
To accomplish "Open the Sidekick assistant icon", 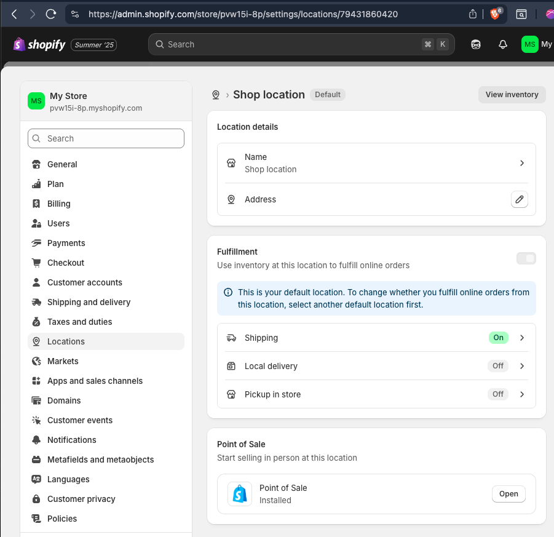I will click(475, 44).
